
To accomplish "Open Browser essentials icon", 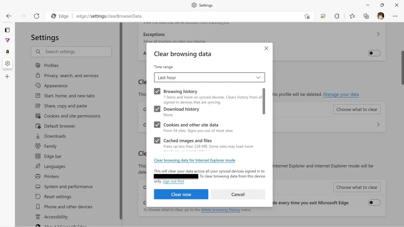I will coord(323,16).
